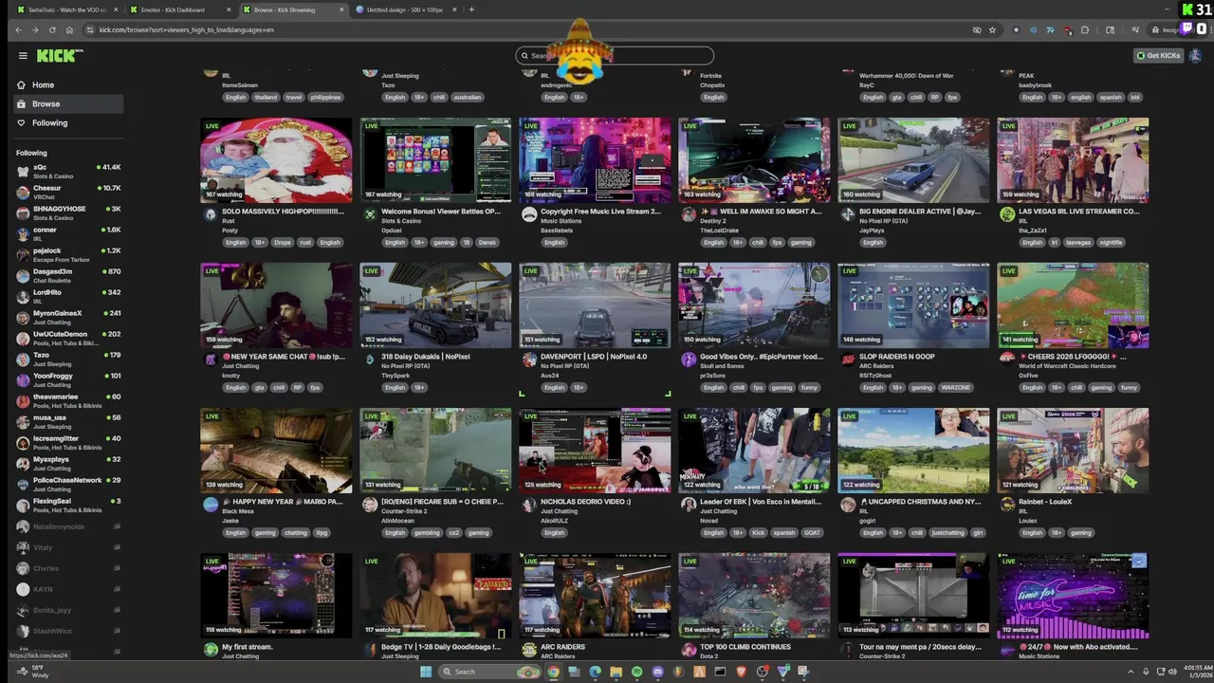The width and height of the screenshot is (1214, 683).
Task: Open Cheesur channel in Following list
Action: [68, 192]
